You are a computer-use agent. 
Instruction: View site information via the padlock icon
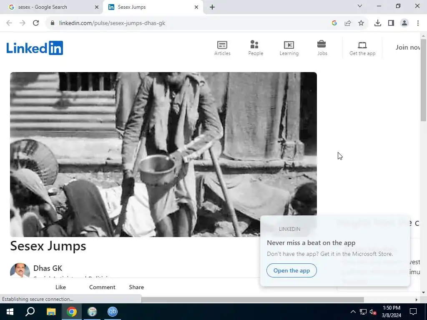coord(53,23)
